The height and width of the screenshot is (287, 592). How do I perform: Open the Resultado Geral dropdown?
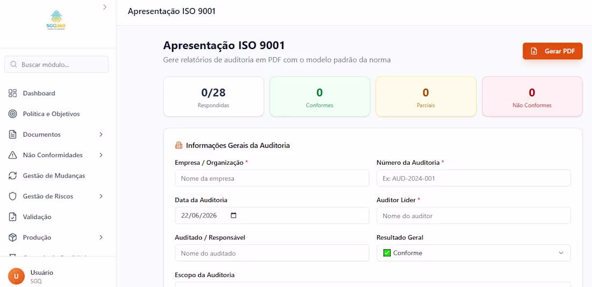point(474,253)
